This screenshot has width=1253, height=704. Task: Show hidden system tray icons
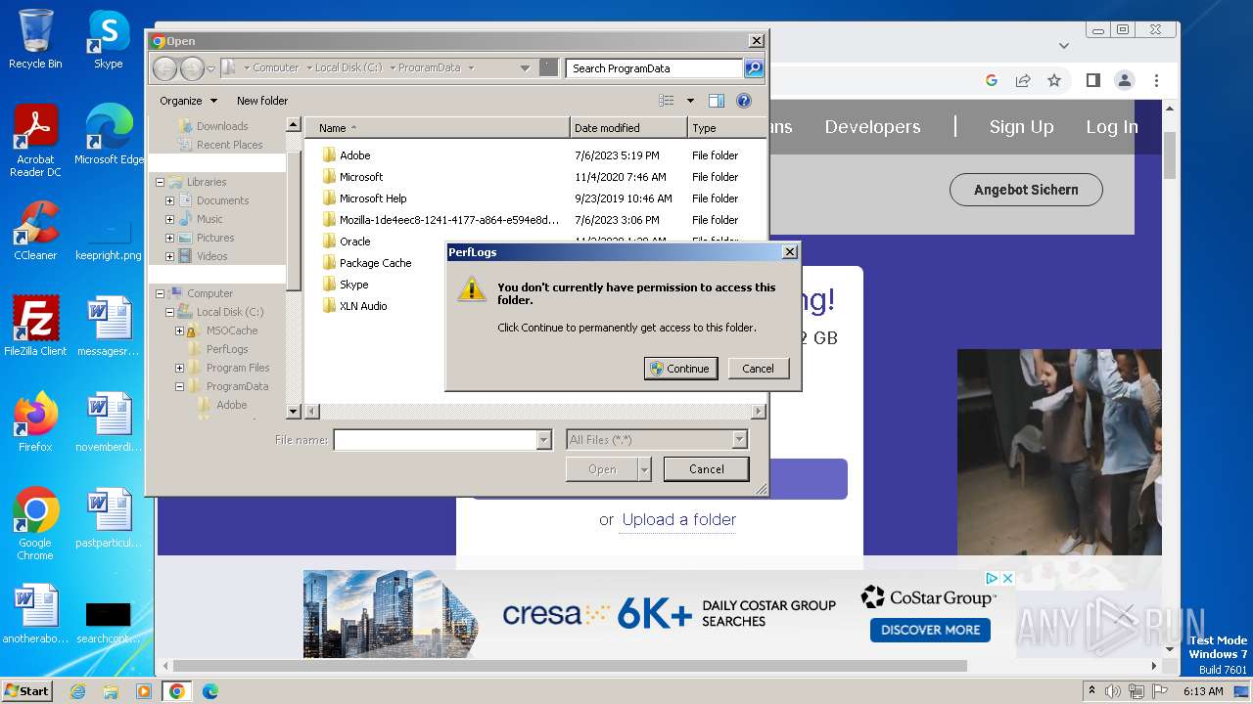click(1091, 691)
